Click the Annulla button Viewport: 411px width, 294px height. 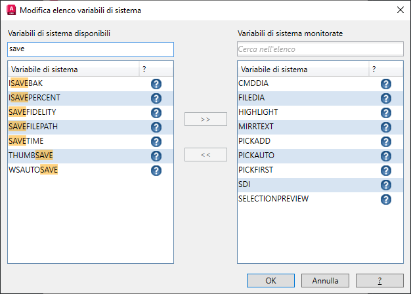click(326, 280)
